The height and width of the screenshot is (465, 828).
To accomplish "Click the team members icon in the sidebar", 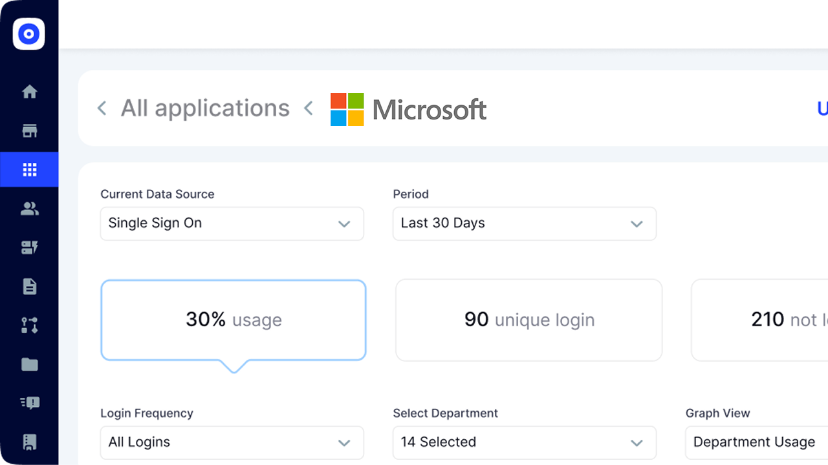I will click(x=29, y=208).
